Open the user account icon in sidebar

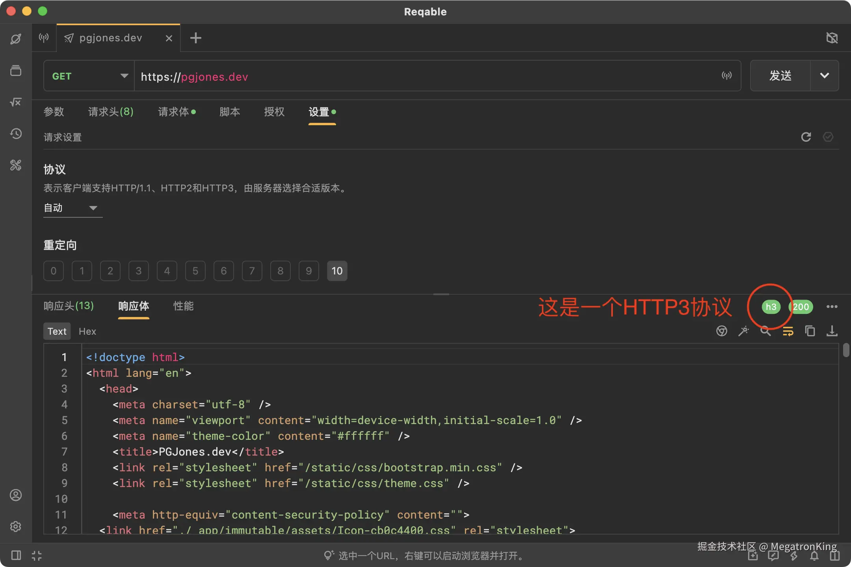point(16,495)
